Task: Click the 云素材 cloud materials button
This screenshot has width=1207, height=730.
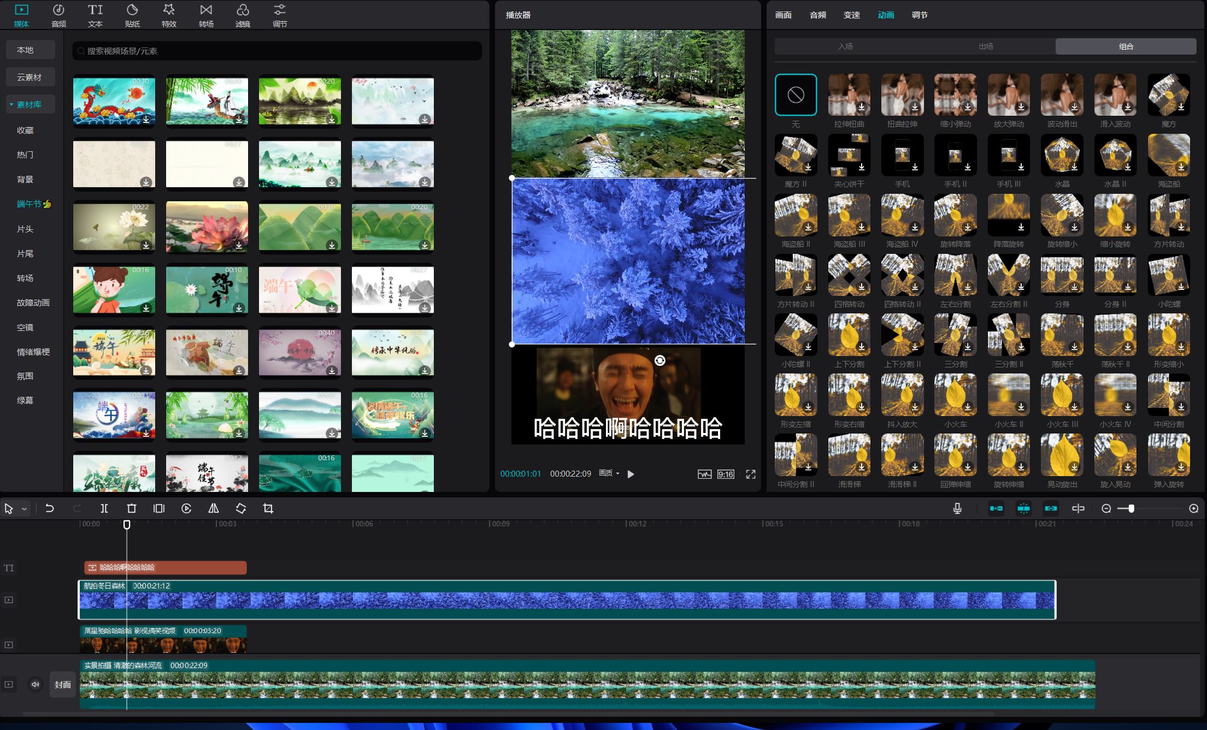Action: coord(31,77)
